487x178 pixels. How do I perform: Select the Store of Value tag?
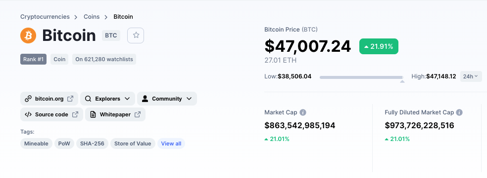pyautogui.click(x=133, y=143)
